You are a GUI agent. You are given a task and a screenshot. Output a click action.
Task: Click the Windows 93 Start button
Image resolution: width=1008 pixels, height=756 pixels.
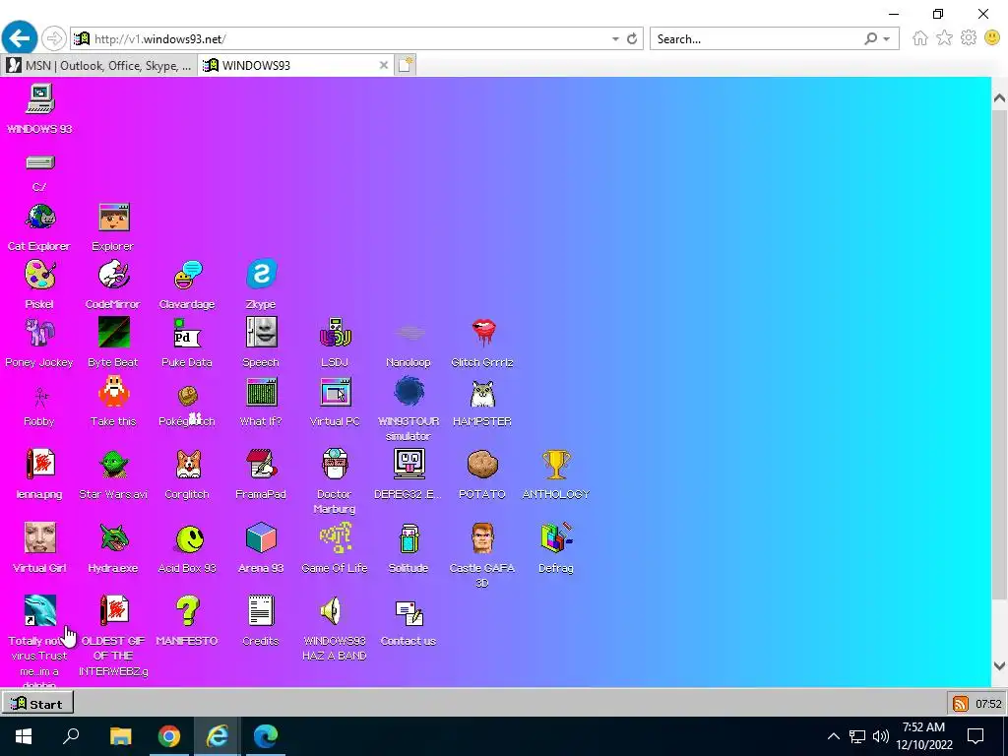(37, 703)
